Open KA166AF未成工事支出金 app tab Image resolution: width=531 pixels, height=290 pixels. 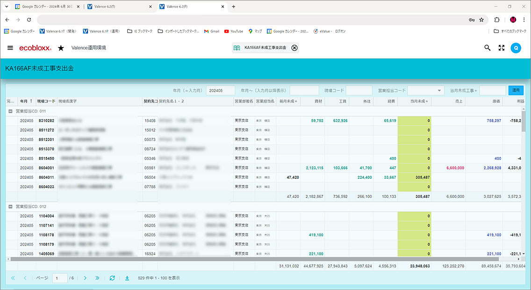265,48
